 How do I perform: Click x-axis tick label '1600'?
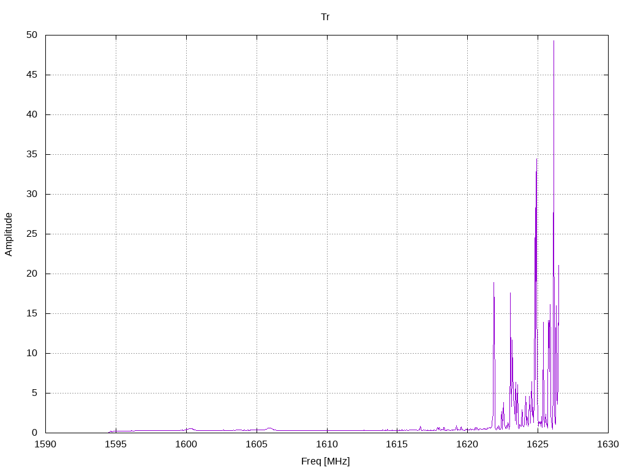pos(186,444)
